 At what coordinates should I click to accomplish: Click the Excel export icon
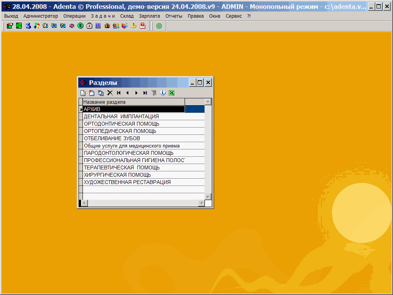point(172,93)
